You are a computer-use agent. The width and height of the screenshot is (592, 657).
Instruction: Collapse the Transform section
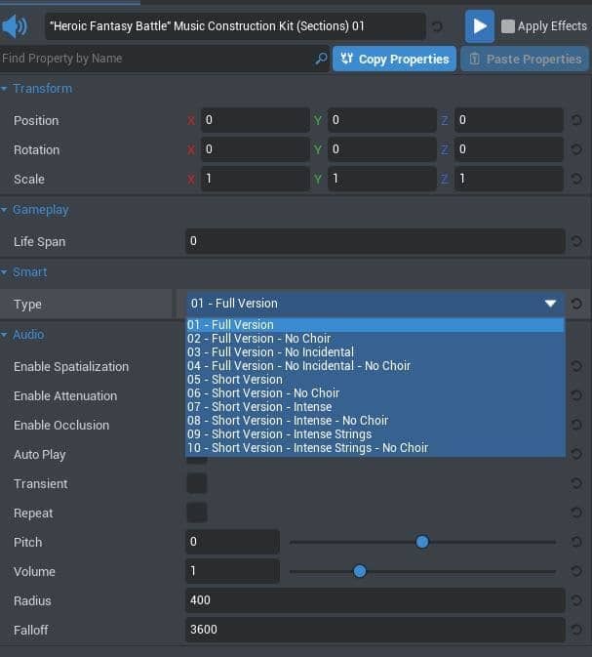point(6,89)
